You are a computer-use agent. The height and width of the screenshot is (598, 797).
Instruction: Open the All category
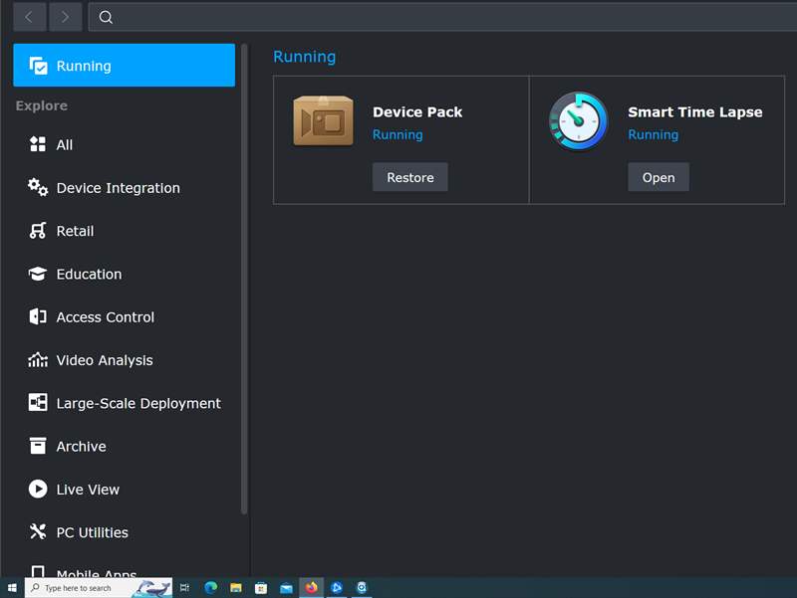pyautogui.click(x=124, y=144)
